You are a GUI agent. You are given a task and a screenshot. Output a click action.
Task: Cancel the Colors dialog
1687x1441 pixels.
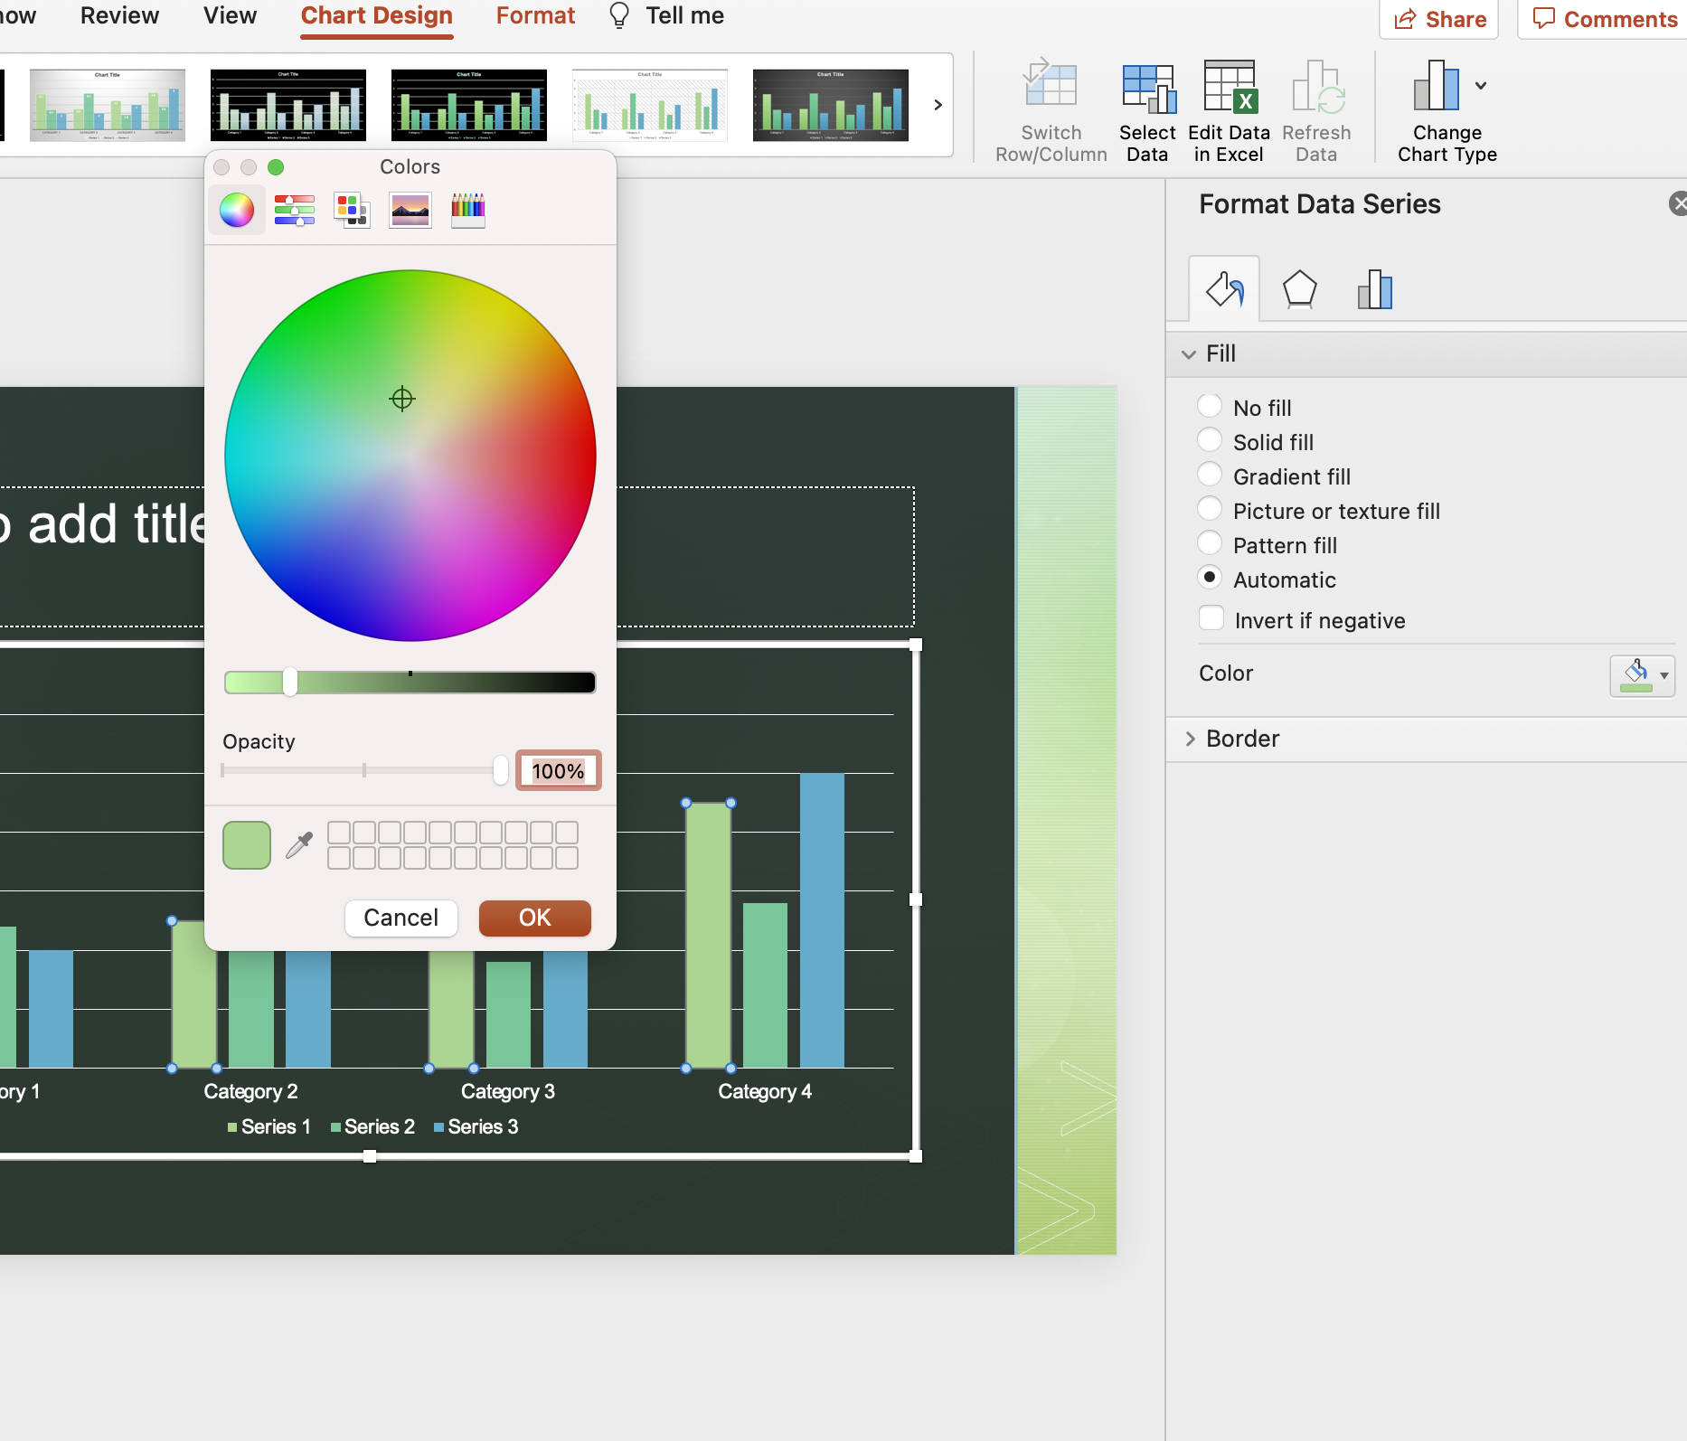(x=401, y=918)
